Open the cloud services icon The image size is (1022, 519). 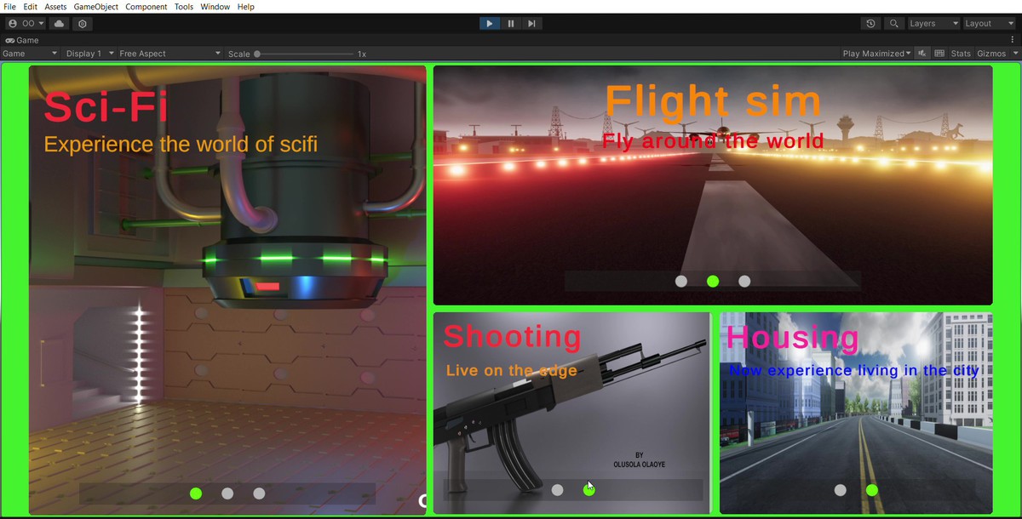coord(59,24)
